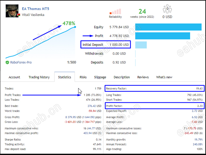Click the Withdrawals 0.00 USD value
This screenshot has height=155, width=206.
click(x=119, y=54)
